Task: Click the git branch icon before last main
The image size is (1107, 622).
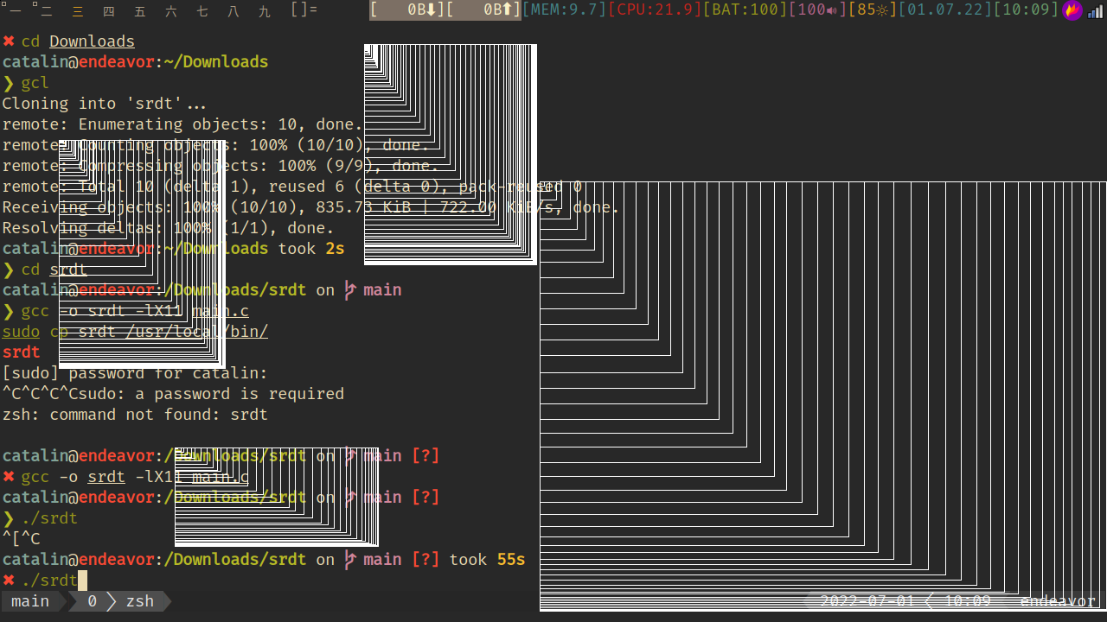Action: (x=349, y=560)
